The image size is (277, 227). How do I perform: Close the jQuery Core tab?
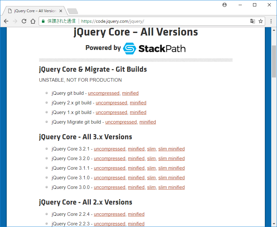61,11
